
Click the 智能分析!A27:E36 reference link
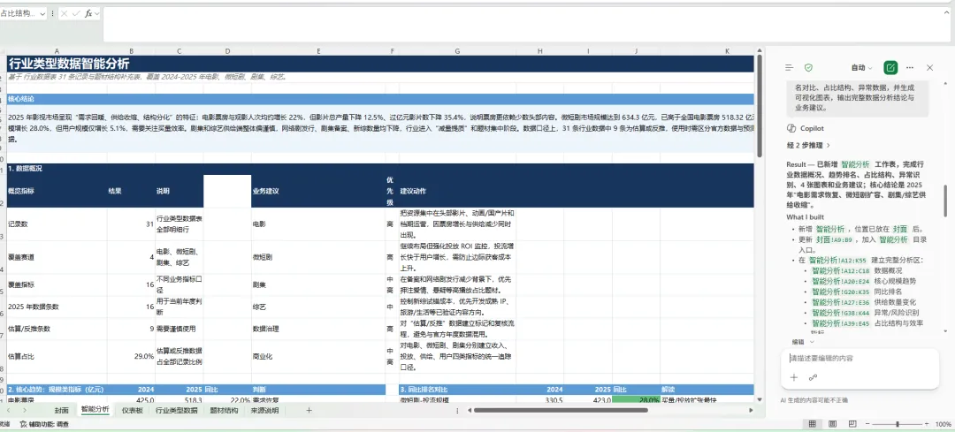pyautogui.click(x=841, y=302)
